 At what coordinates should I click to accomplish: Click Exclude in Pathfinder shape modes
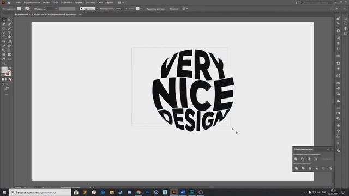[x=316, y=159]
